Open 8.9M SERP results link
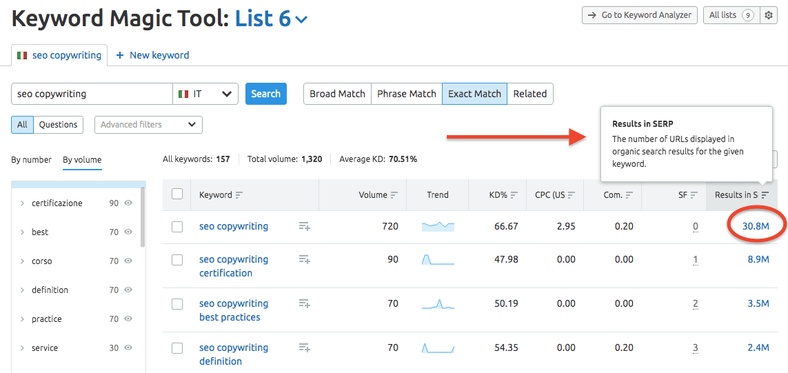 click(x=758, y=259)
